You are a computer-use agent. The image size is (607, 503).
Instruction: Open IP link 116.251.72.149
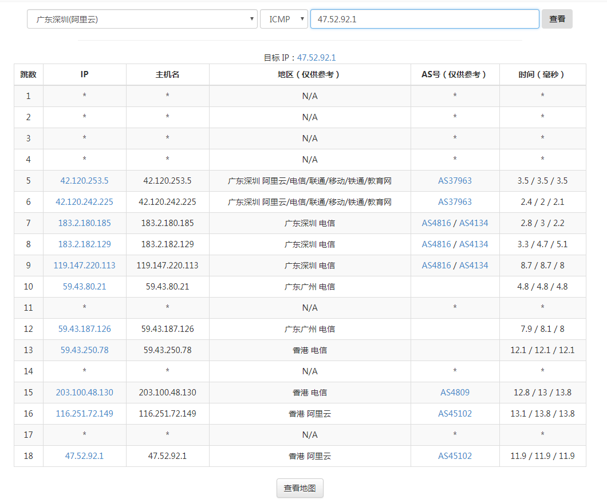coord(84,414)
